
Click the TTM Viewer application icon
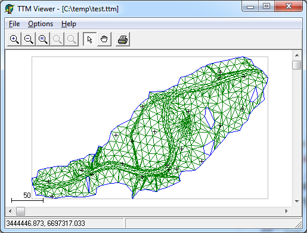tap(10, 9)
